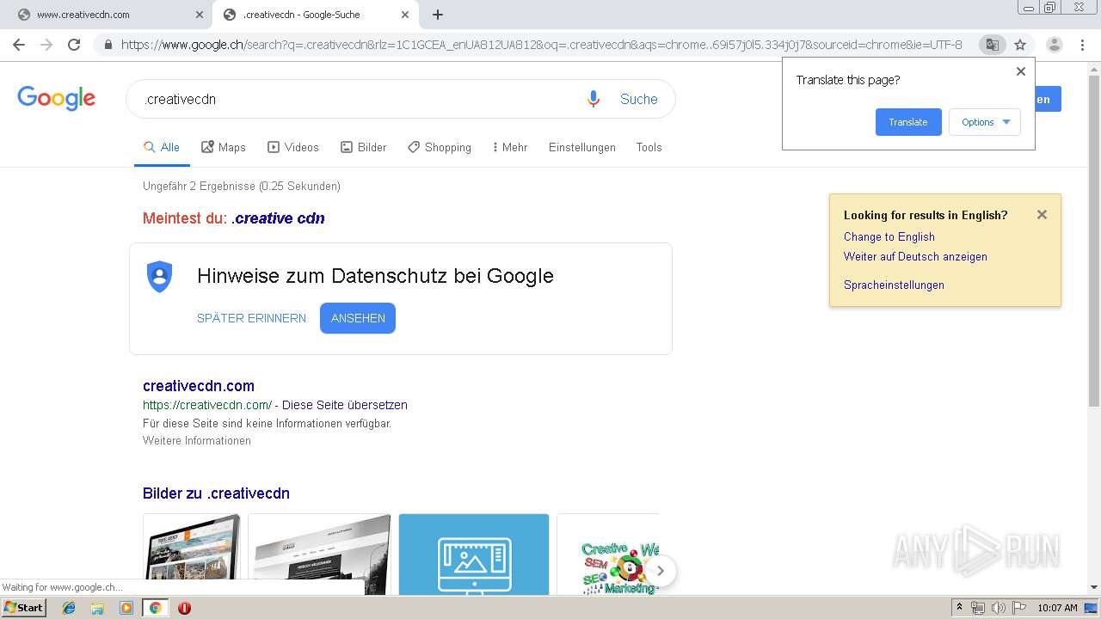This screenshot has height=619, width=1101.
Task: Click the Suche search button
Action: [x=639, y=99]
